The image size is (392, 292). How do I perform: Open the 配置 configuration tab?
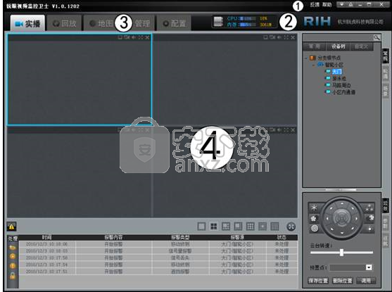174,23
